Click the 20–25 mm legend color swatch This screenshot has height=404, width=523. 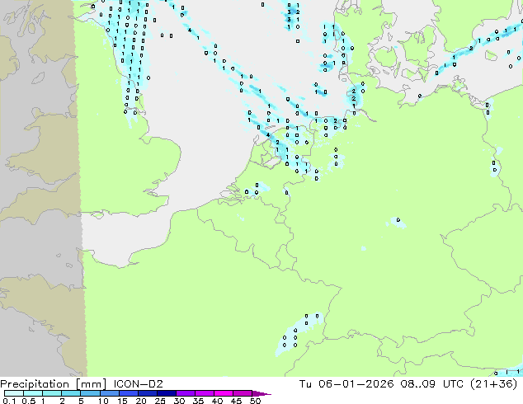pos(147,393)
